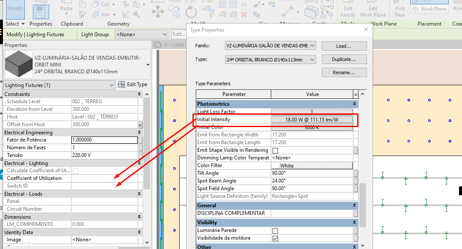The height and width of the screenshot is (249, 462).
Task: Click the Properties palette scroll down arrow
Action: pos(147,243)
